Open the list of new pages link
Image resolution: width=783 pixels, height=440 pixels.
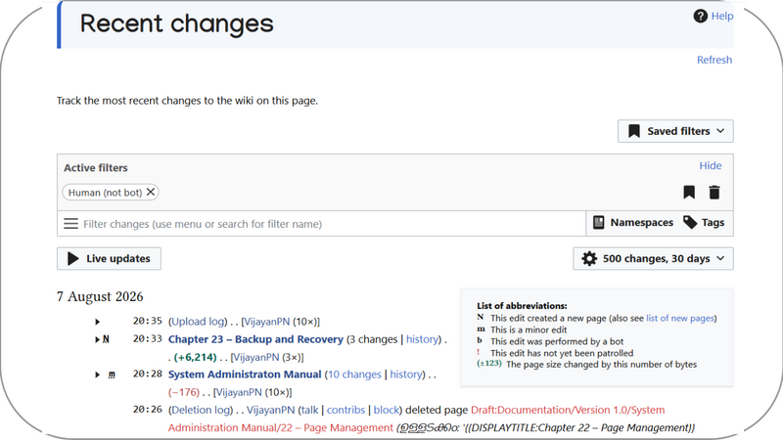[680, 318]
